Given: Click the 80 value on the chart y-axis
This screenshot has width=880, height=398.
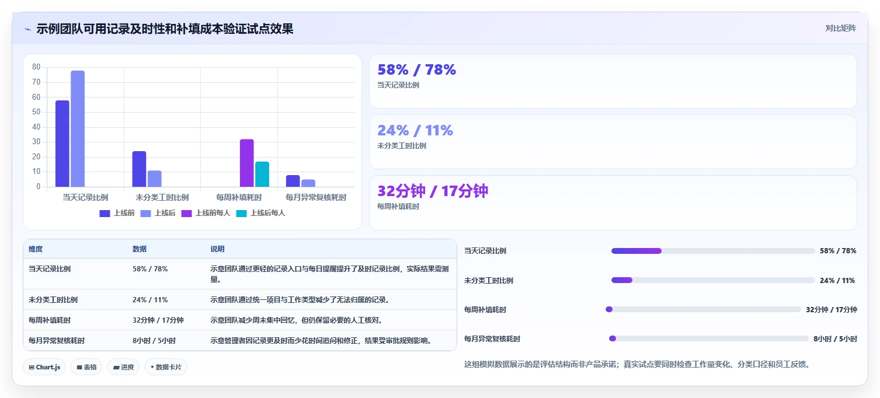Looking at the screenshot, I should point(36,67).
